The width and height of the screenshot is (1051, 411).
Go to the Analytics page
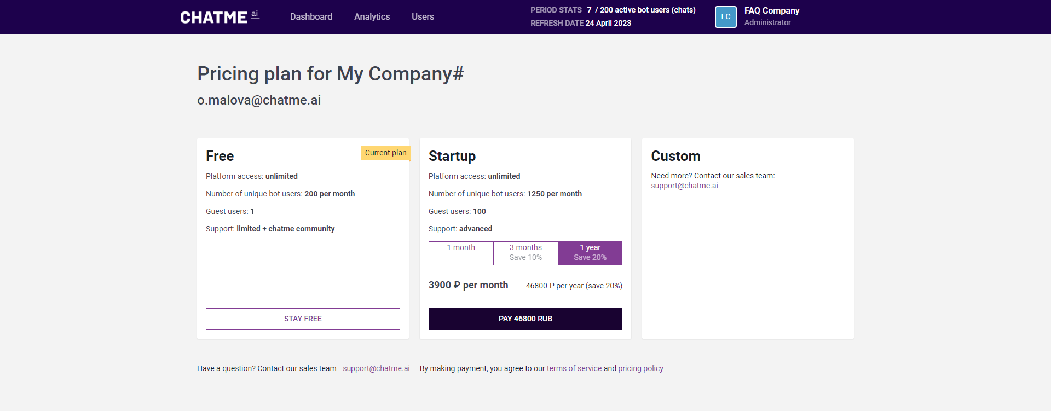pyautogui.click(x=372, y=17)
